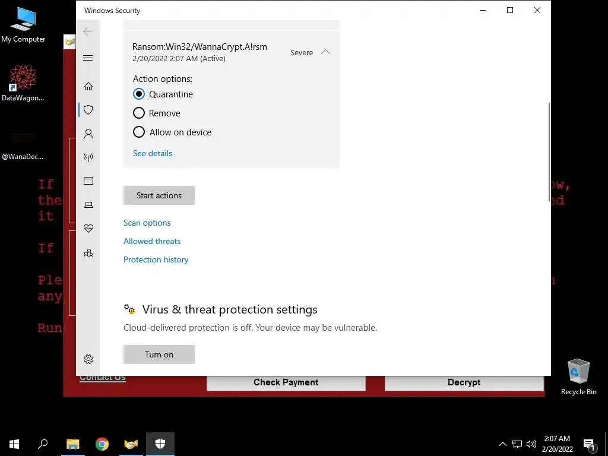Open the Home section in sidebar

[88, 86]
